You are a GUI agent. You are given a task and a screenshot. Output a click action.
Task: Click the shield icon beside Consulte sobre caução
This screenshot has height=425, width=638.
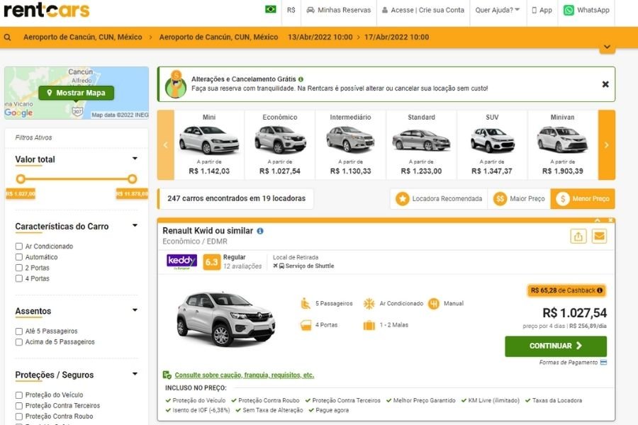167,375
